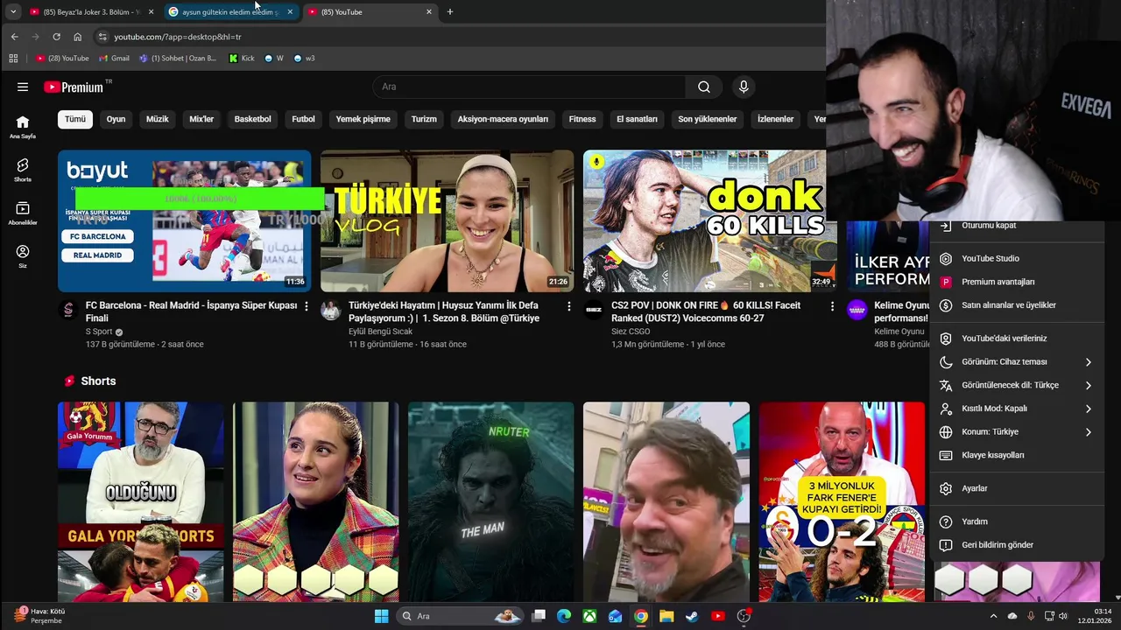Open Xbox app from taskbar

point(590,616)
